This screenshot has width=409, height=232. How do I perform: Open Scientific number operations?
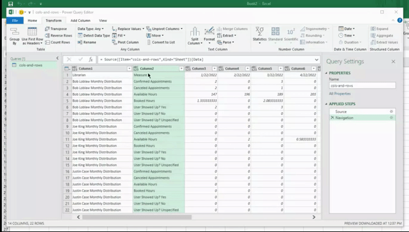pos(291,35)
